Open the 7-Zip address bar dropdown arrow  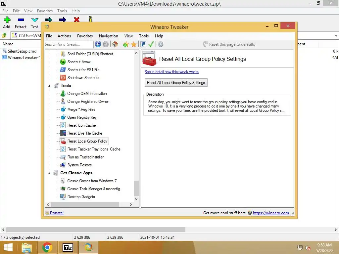[336, 36]
